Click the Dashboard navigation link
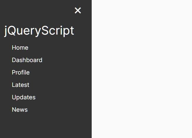 (27, 60)
